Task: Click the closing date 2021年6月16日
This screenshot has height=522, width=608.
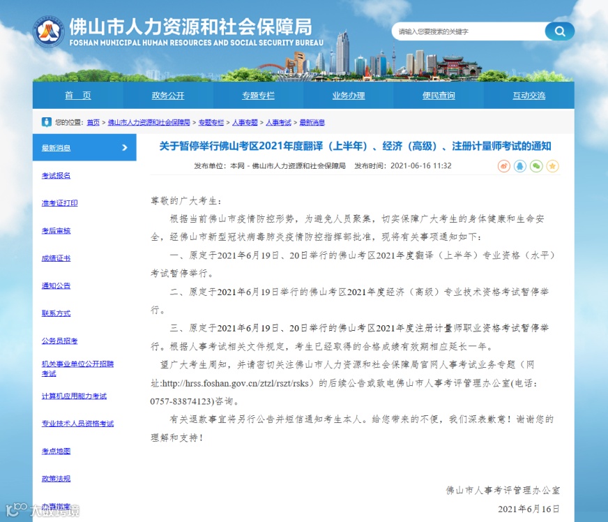Action: [529, 509]
